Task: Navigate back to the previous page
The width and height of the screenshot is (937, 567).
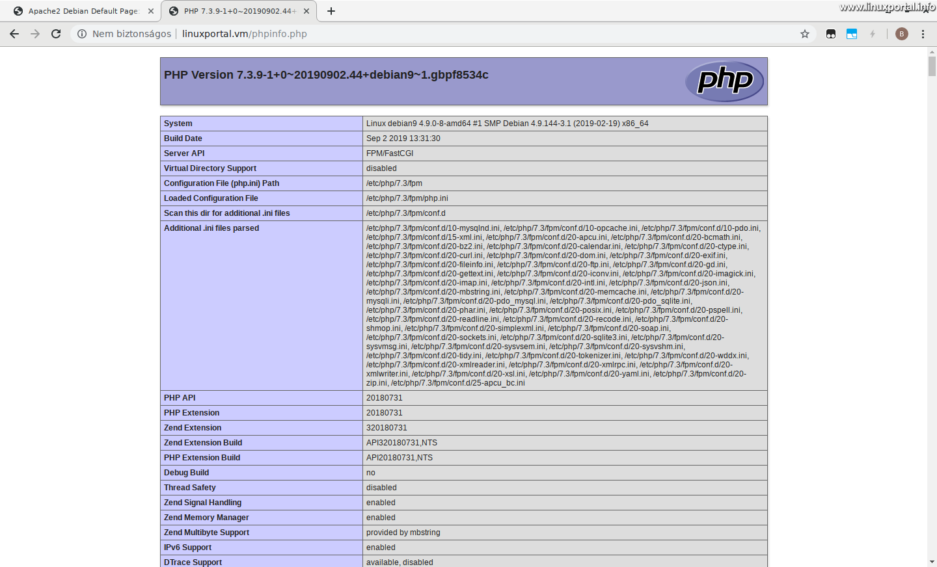Action: (14, 33)
